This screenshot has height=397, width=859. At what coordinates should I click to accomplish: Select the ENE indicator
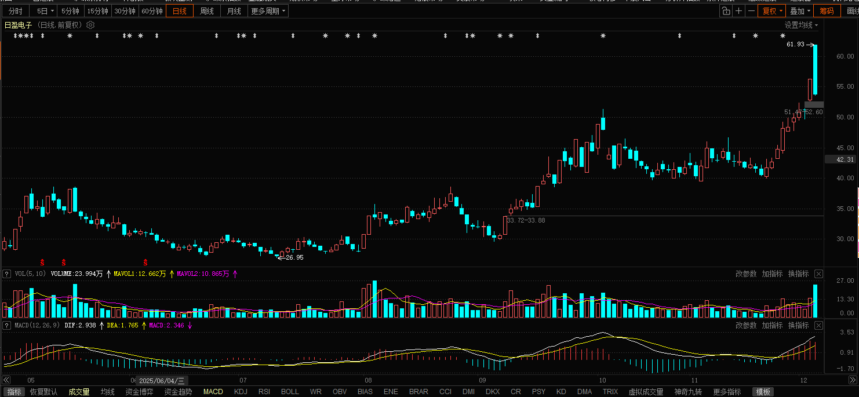click(x=391, y=392)
